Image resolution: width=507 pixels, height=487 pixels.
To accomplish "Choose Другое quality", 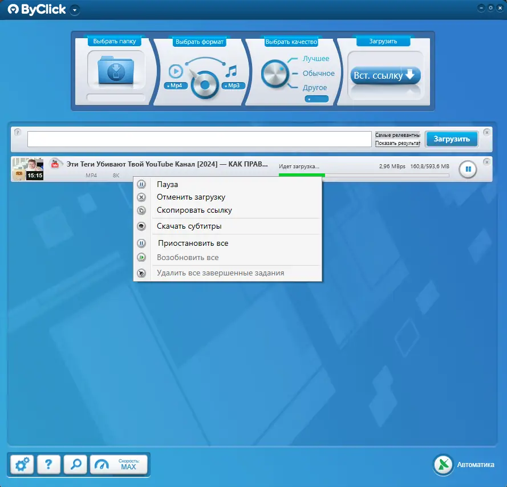I will pyautogui.click(x=315, y=88).
